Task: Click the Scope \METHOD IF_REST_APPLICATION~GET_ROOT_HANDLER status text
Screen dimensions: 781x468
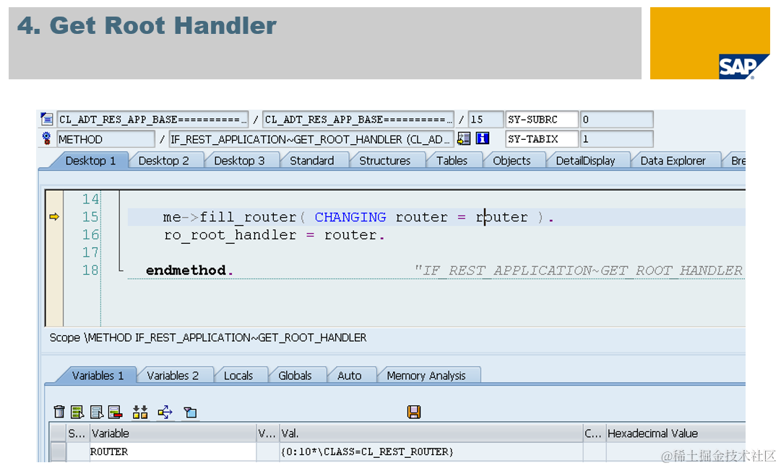Action: pyautogui.click(x=208, y=337)
